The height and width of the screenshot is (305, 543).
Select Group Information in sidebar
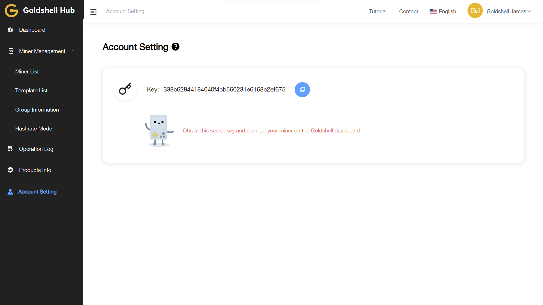coord(37,110)
